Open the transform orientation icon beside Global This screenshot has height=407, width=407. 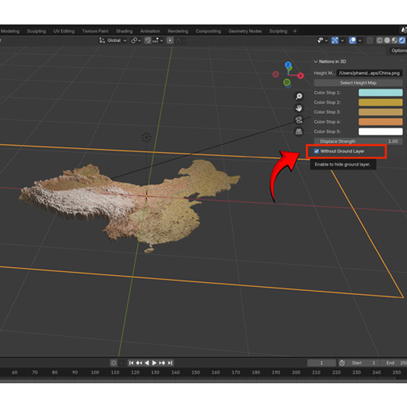click(102, 41)
